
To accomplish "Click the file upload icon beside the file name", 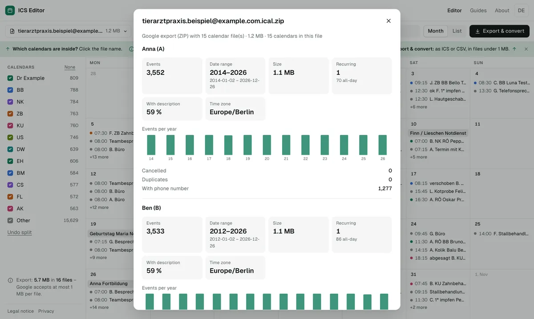I will (12, 31).
